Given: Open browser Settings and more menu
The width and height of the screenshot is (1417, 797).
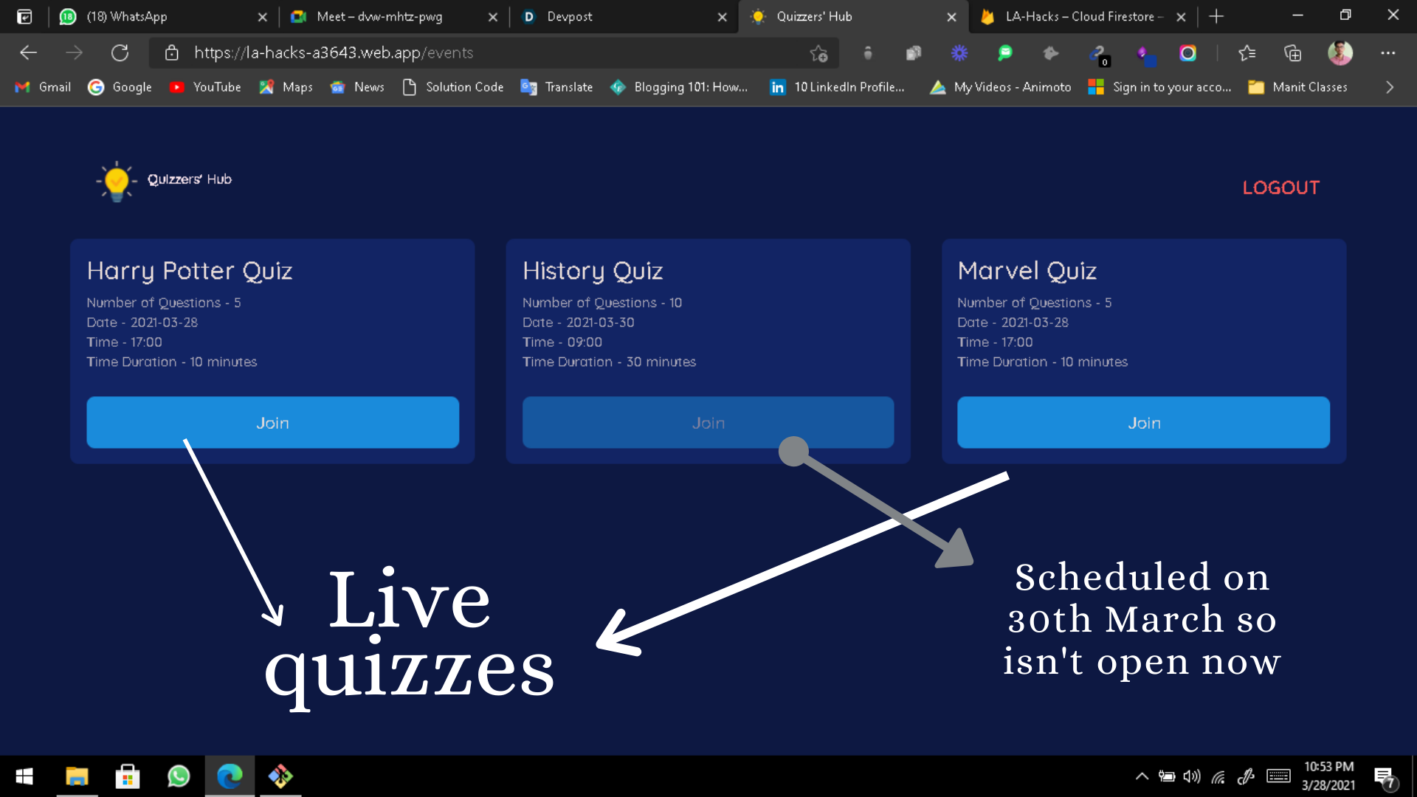Looking at the screenshot, I should pos(1387,53).
